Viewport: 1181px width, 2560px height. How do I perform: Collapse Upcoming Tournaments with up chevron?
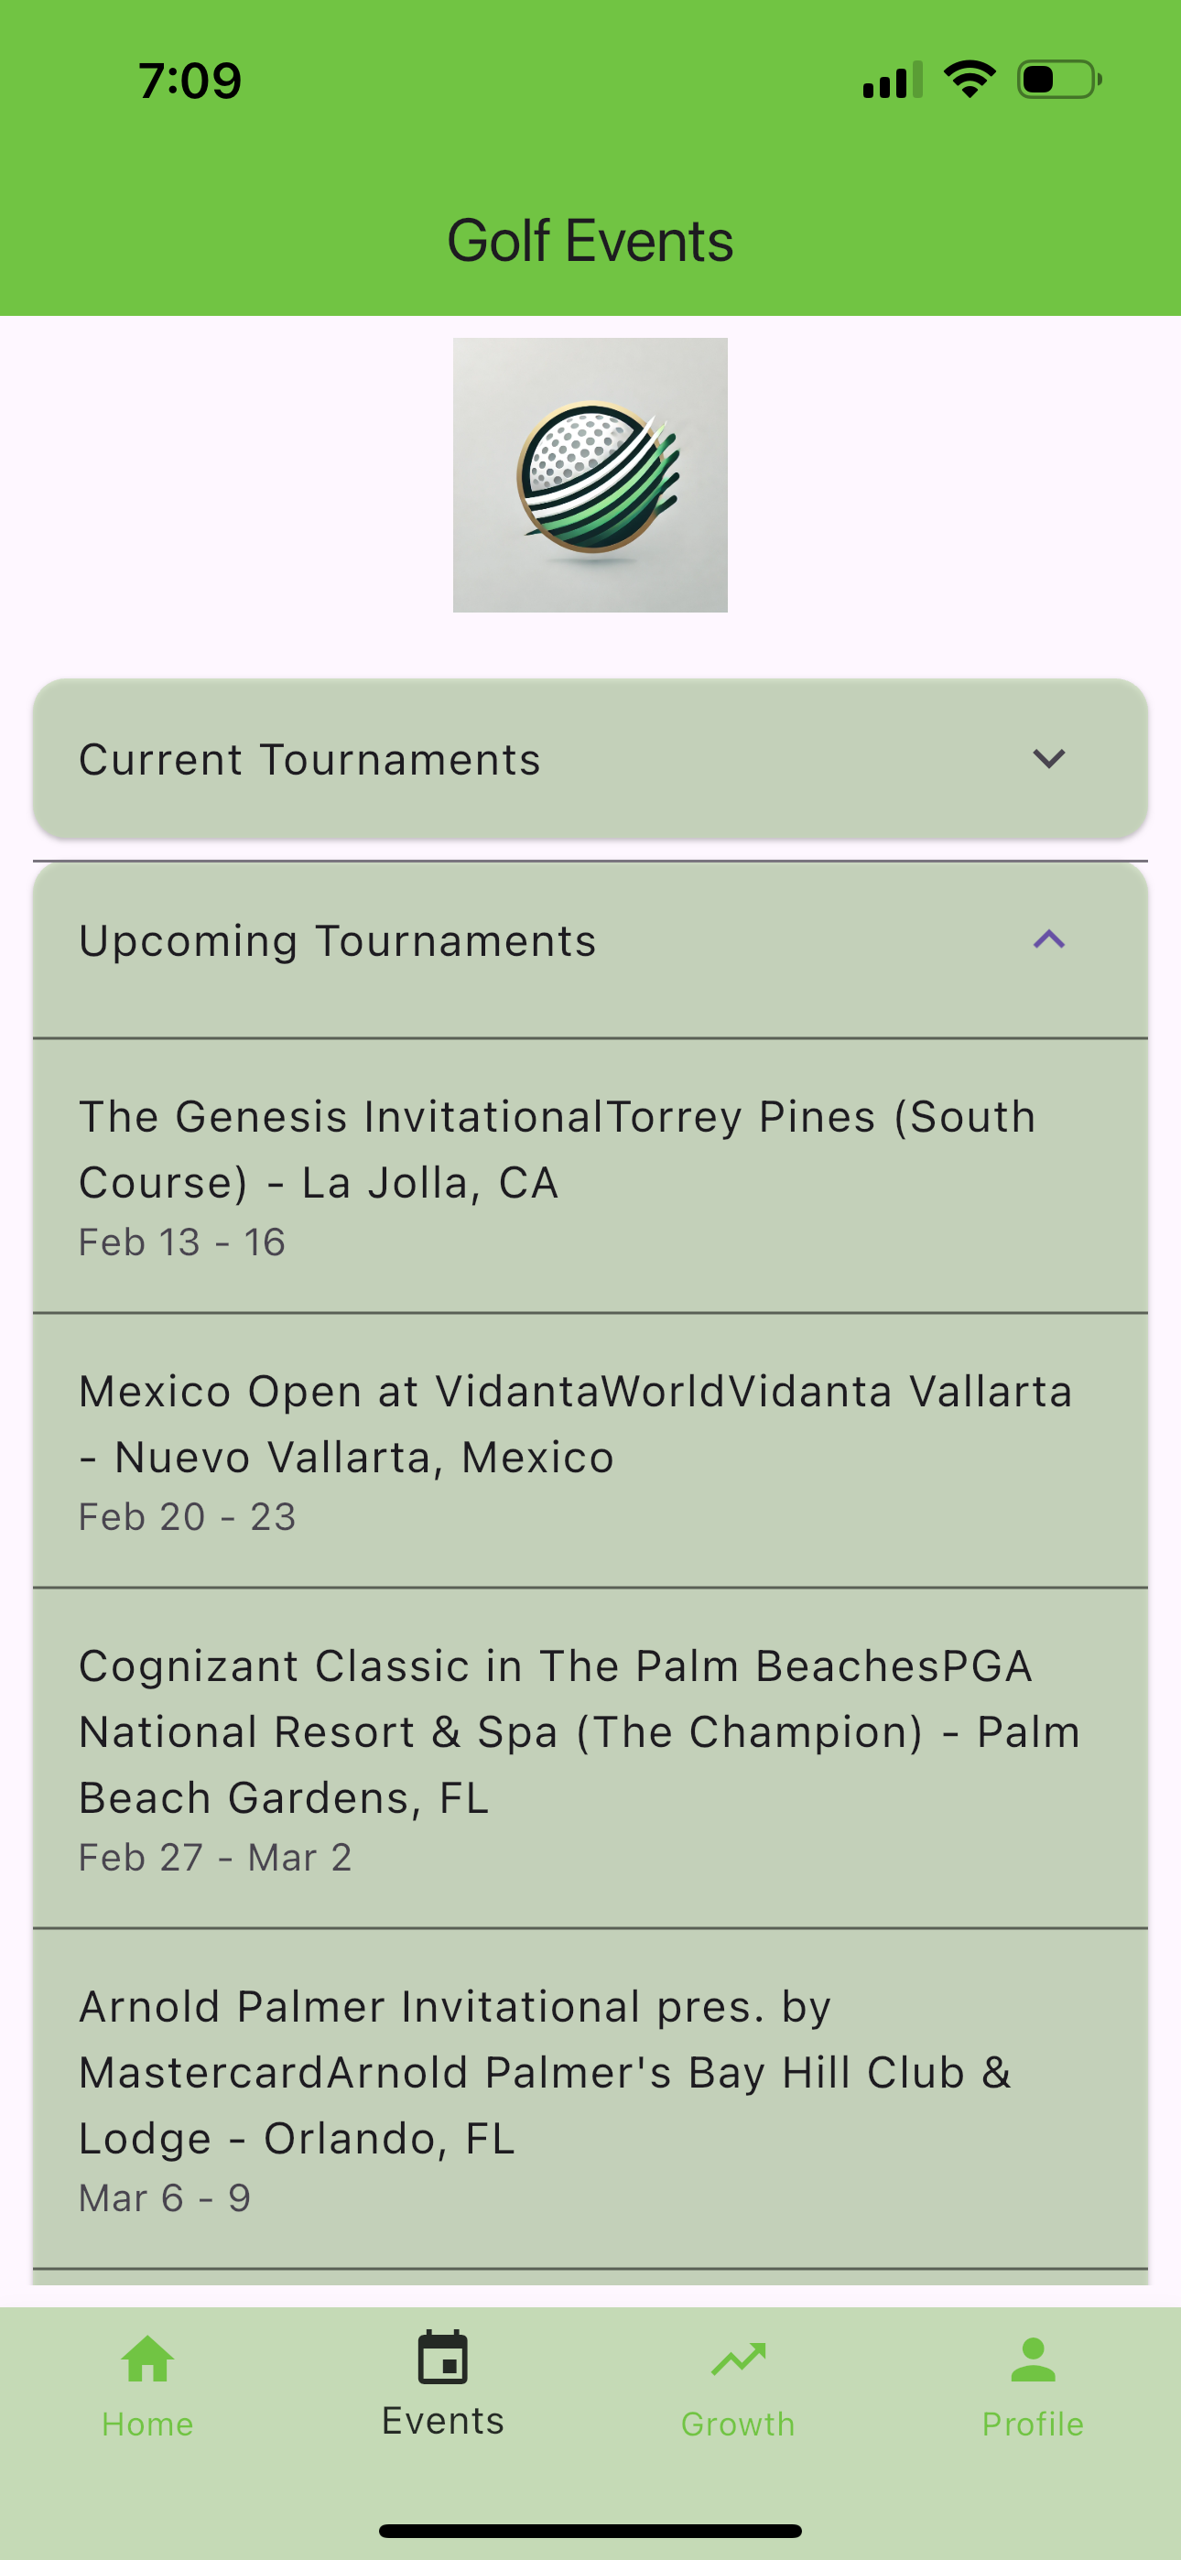point(1049,939)
